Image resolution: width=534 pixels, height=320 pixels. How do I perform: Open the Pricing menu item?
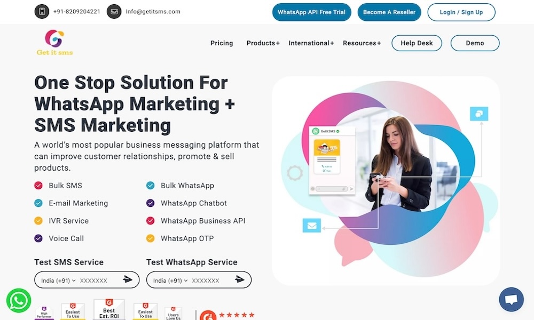pyautogui.click(x=222, y=43)
